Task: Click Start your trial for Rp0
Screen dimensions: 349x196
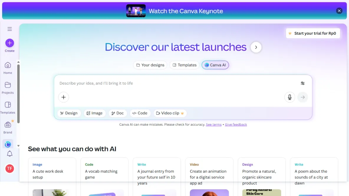Action: (313, 33)
